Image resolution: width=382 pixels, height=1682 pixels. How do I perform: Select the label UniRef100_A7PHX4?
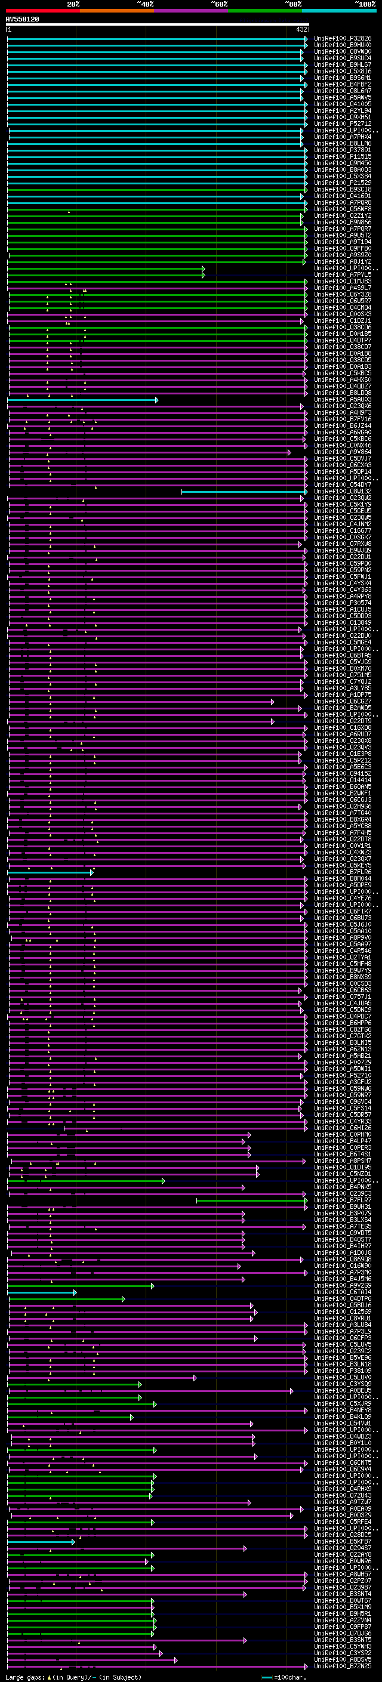click(343, 137)
